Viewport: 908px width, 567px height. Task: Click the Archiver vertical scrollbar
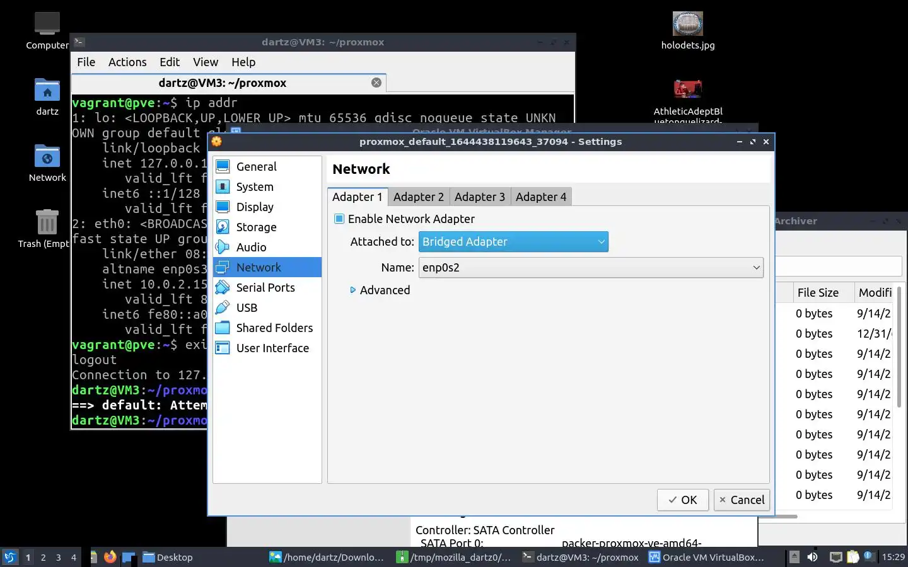click(x=899, y=346)
